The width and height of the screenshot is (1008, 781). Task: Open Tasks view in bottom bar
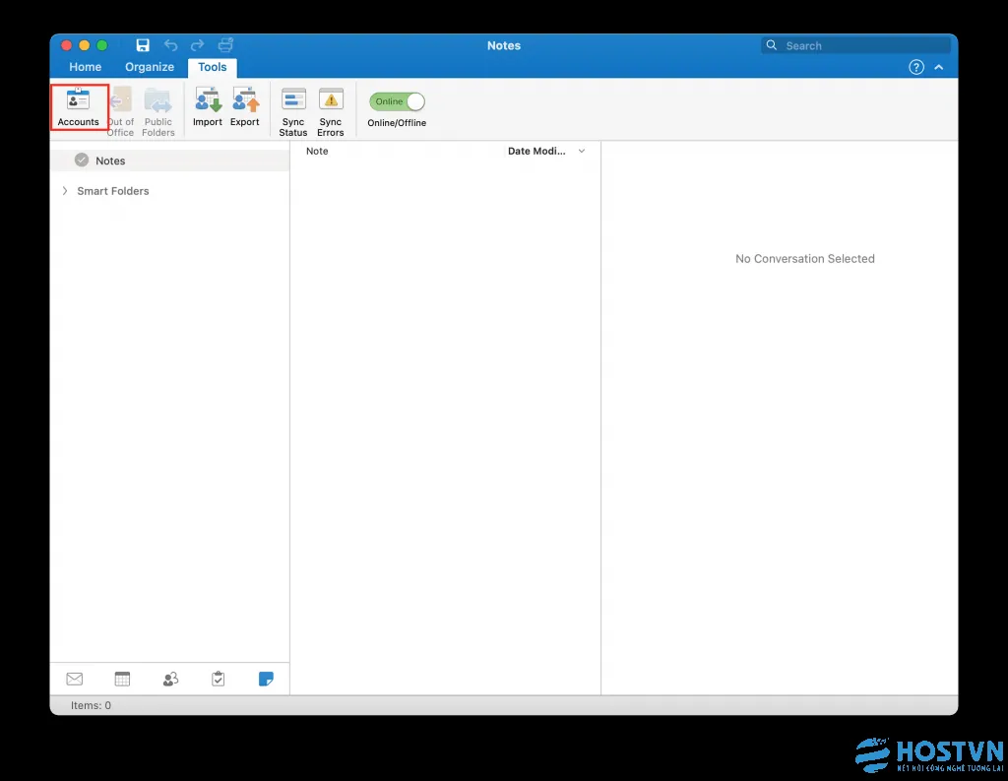tap(219, 679)
